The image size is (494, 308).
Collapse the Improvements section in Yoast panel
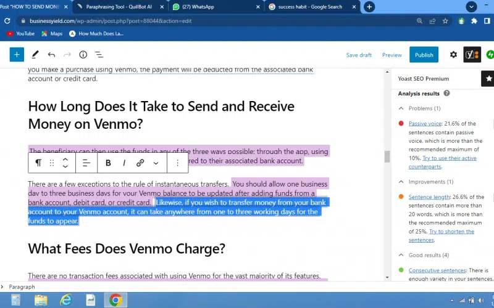(x=401, y=182)
